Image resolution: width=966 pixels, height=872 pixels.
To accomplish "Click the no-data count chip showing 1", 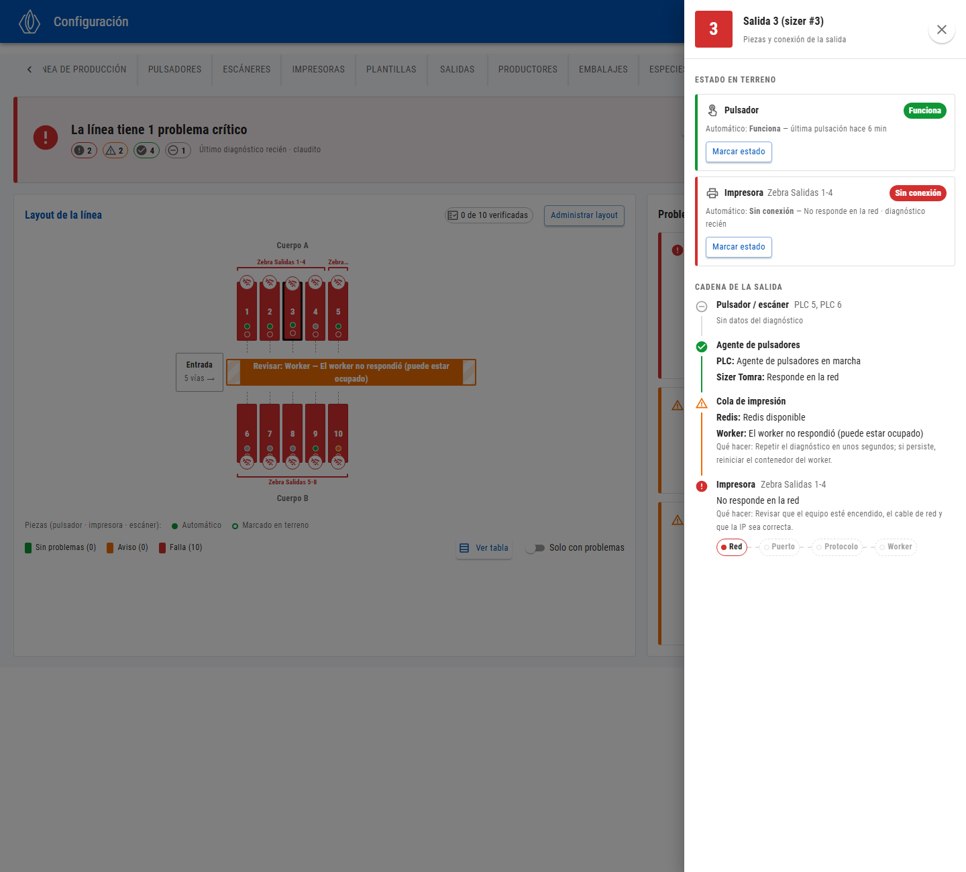I will [178, 150].
